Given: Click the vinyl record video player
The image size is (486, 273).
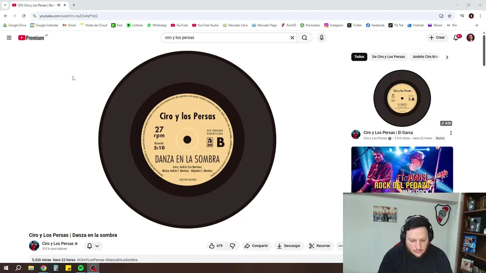Looking at the screenshot, I should coord(187,140).
